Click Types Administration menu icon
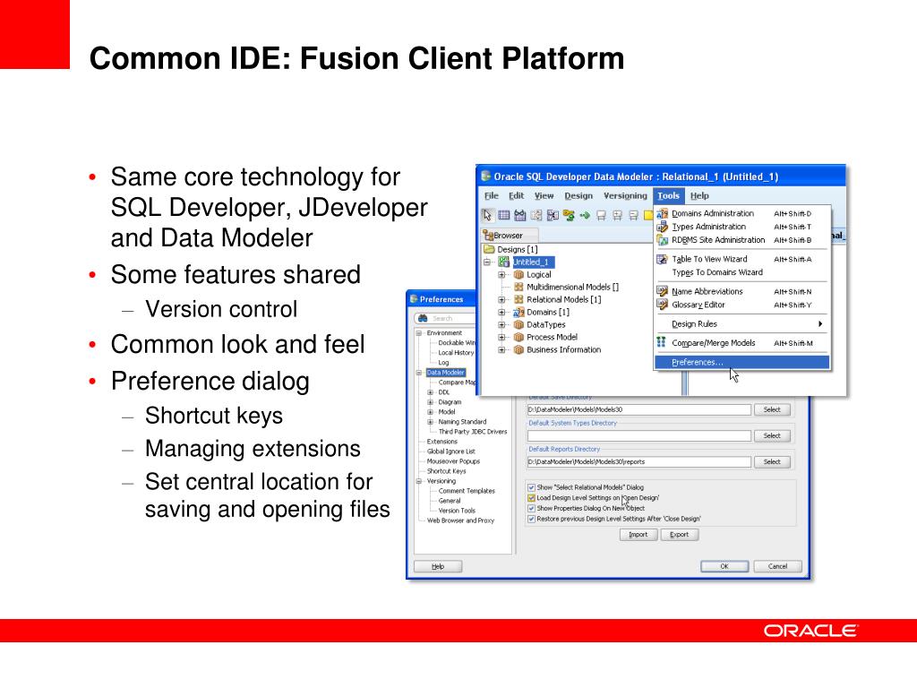The image size is (917, 688). point(662,227)
